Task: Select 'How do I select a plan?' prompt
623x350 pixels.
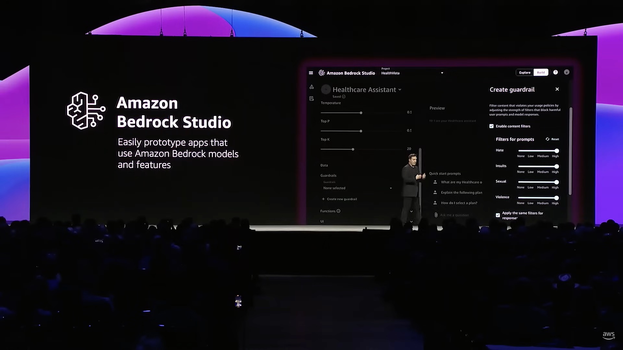Action: tap(459, 203)
